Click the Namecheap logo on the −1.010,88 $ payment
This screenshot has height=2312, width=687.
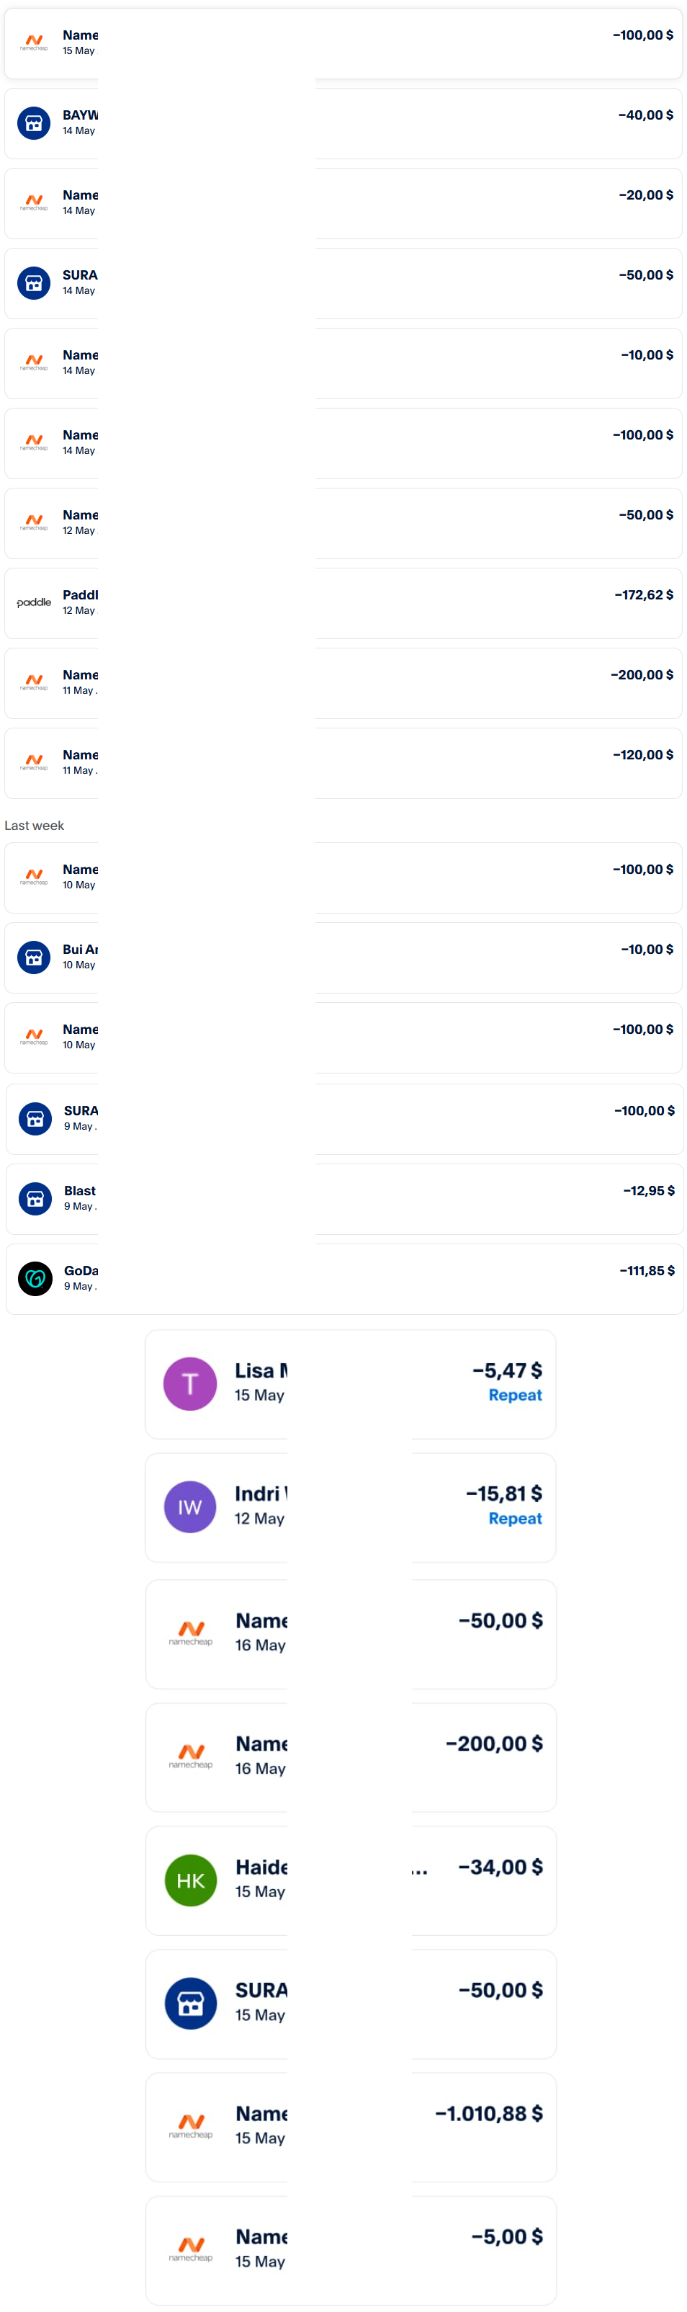pos(191,2126)
